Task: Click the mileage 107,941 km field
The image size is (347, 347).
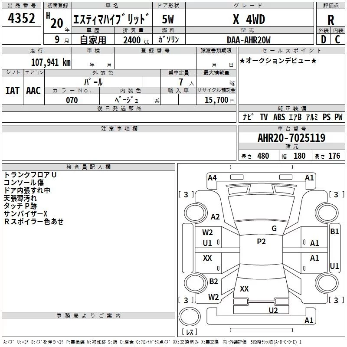Action: click(x=37, y=62)
